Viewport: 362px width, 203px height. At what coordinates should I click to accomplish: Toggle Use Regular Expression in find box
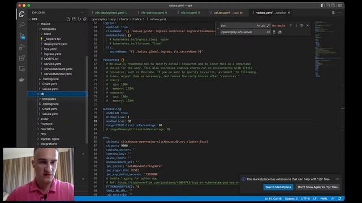[x=268, y=25]
